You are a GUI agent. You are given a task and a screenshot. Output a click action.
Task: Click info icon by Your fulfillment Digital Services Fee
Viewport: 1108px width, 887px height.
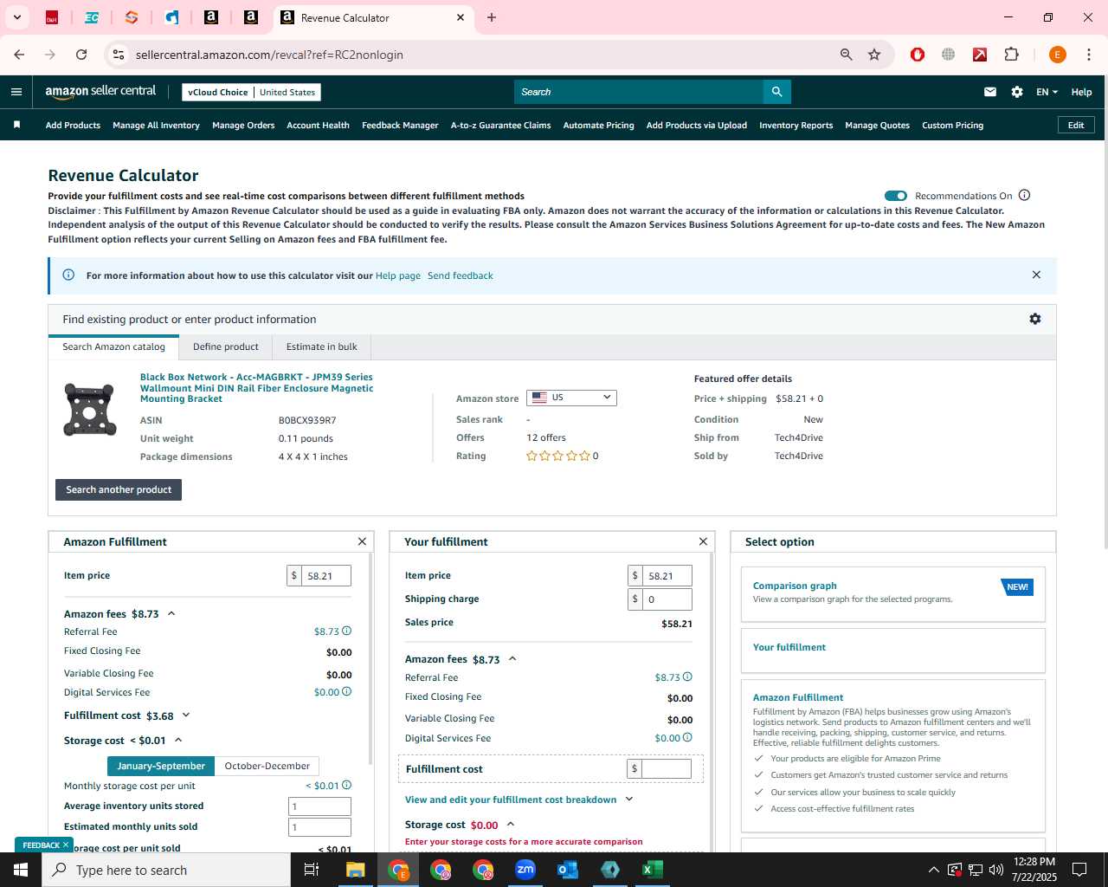click(688, 737)
